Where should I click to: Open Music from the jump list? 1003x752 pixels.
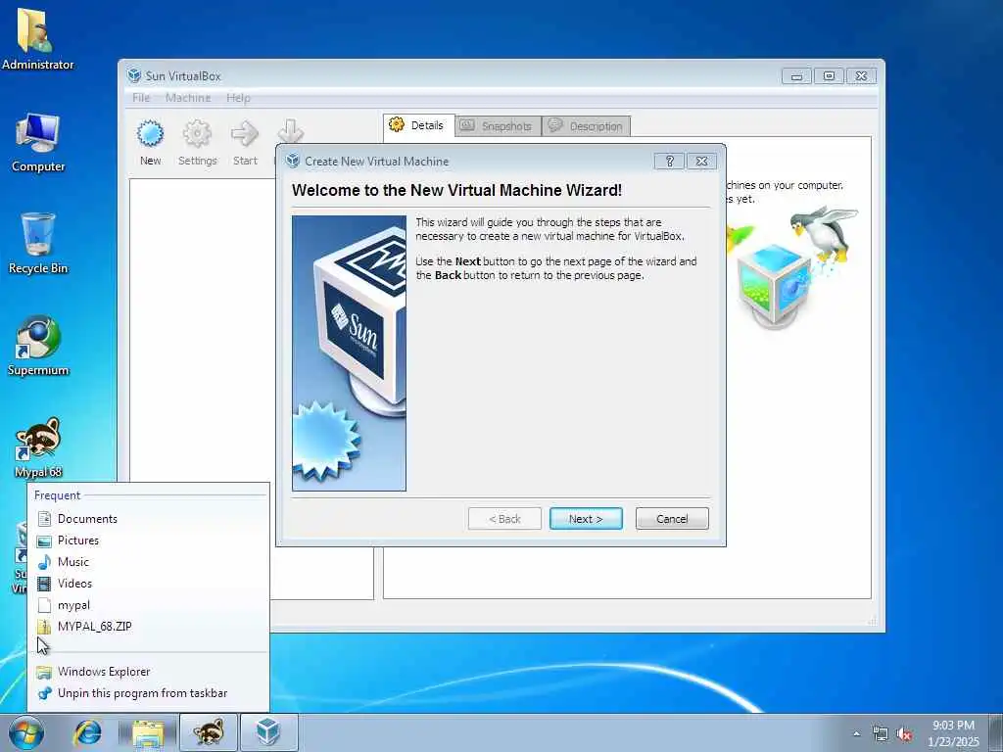click(x=148, y=562)
